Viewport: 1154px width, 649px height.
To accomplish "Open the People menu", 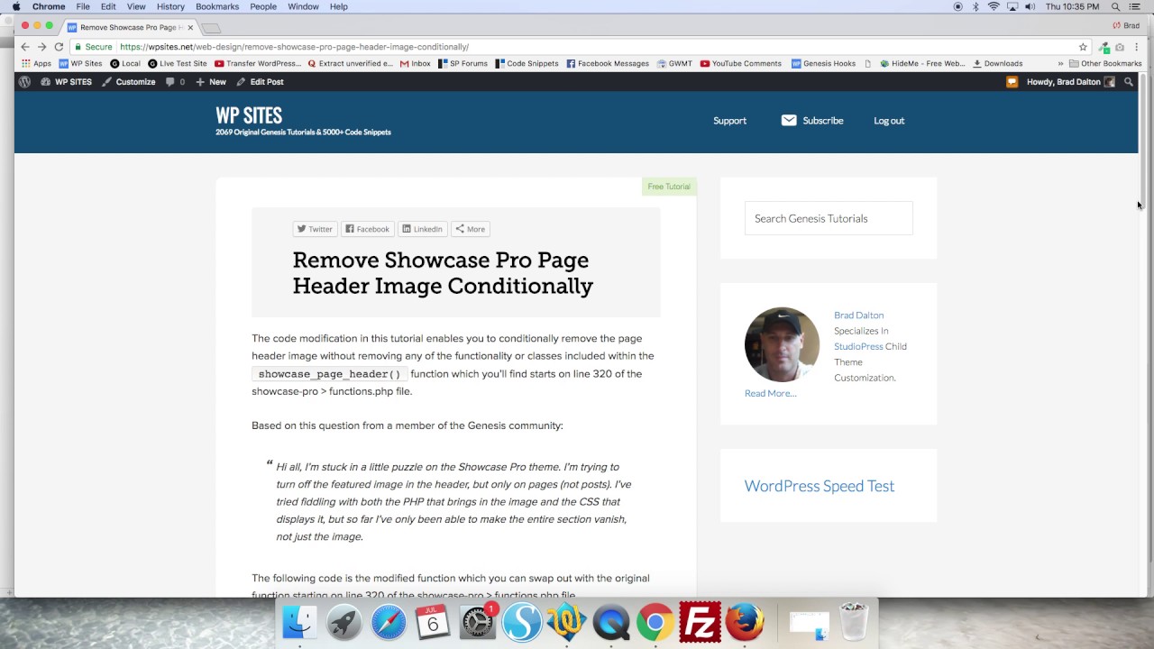I will click(263, 6).
